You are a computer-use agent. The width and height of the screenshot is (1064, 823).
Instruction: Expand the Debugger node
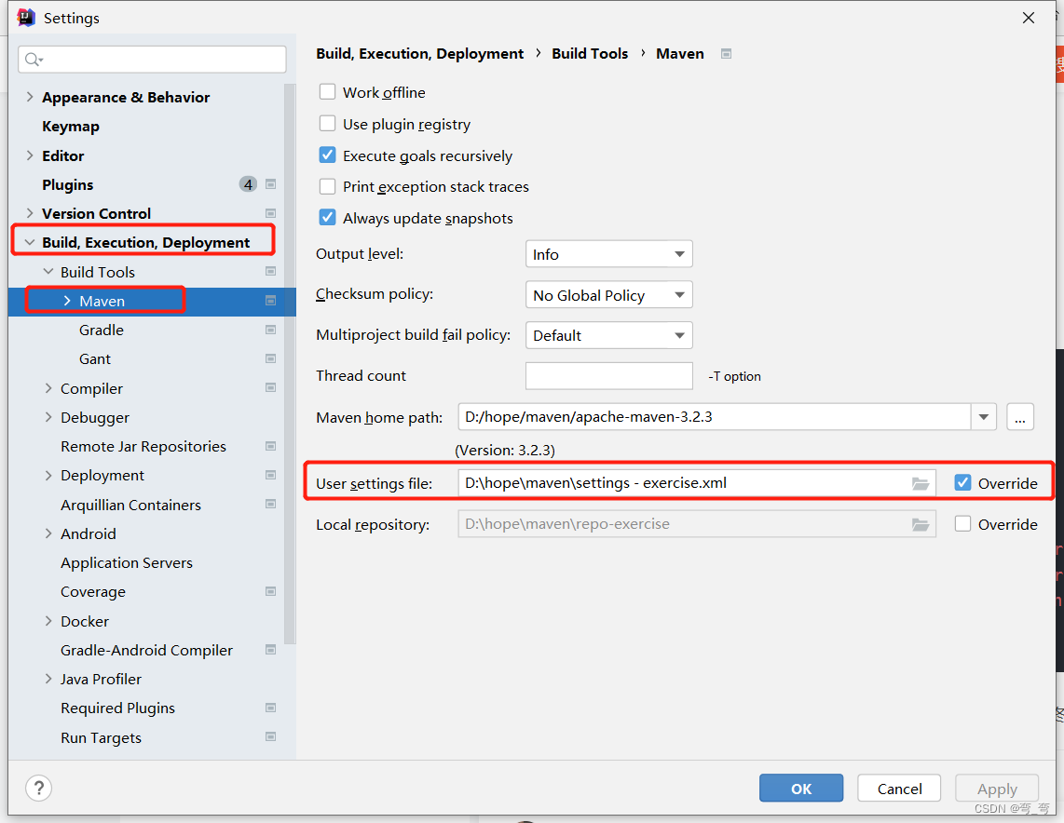(x=48, y=417)
